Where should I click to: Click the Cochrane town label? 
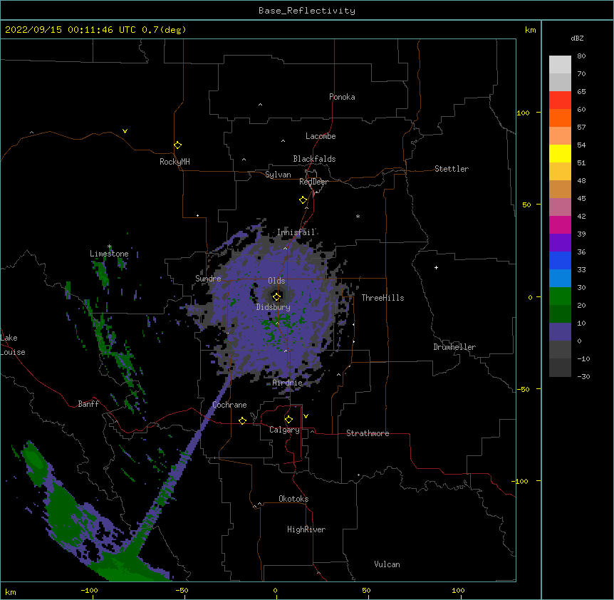(229, 405)
